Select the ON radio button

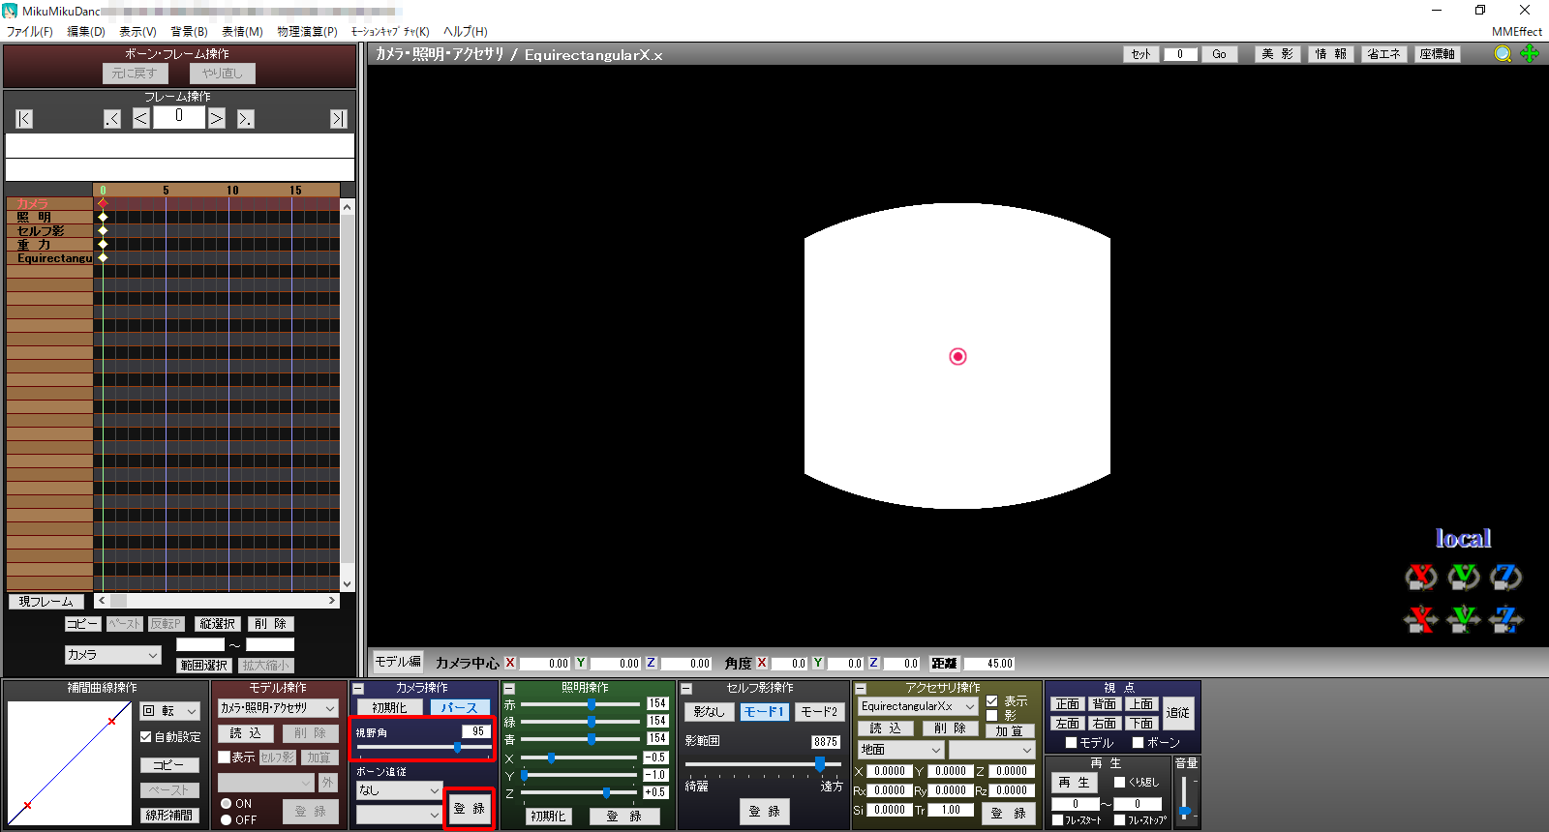tap(226, 804)
